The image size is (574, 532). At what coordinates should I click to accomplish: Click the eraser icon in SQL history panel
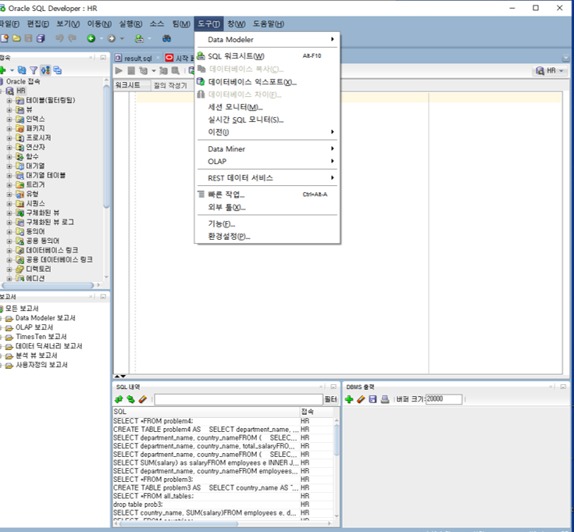click(x=143, y=399)
